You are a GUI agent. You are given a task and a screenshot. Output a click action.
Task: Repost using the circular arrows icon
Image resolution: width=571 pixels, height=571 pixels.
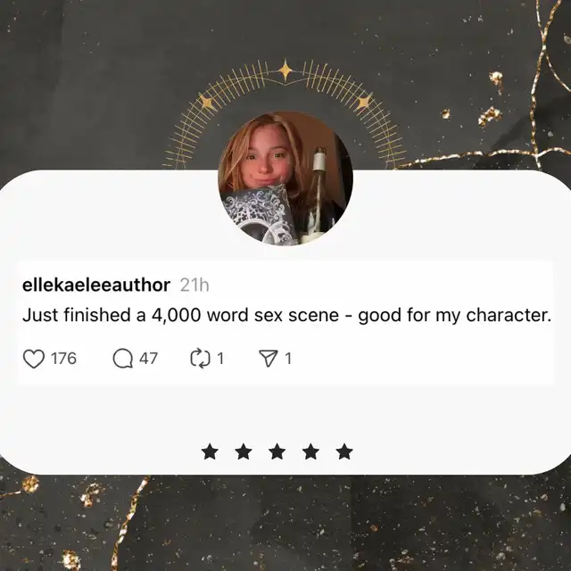[x=200, y=359]
